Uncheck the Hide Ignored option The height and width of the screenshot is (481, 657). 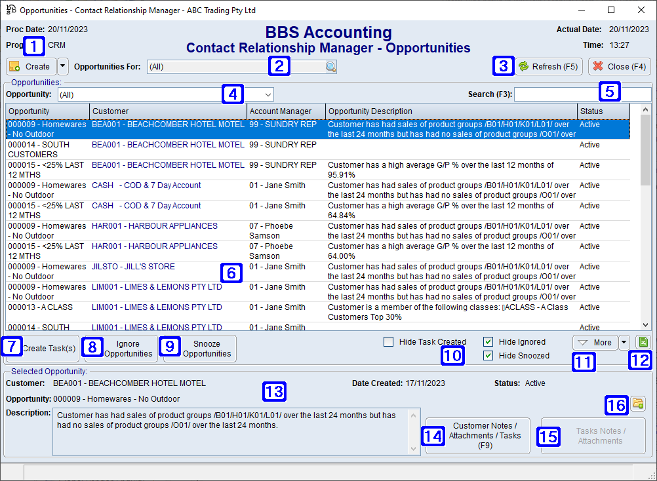(488, 341)
